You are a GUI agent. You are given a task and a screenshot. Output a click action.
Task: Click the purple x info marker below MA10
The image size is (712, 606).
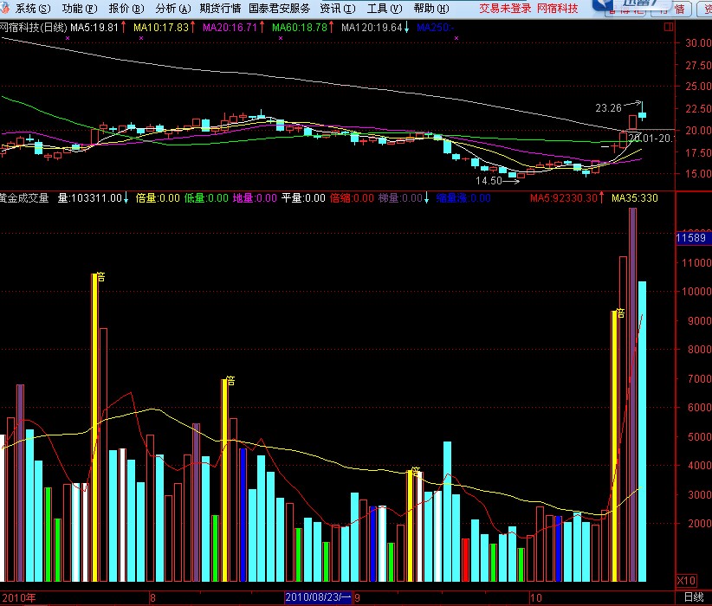pyautogui.click(x=141, y=38)
